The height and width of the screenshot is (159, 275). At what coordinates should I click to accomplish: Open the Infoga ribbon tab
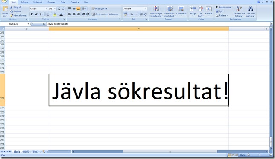point(24,2)
